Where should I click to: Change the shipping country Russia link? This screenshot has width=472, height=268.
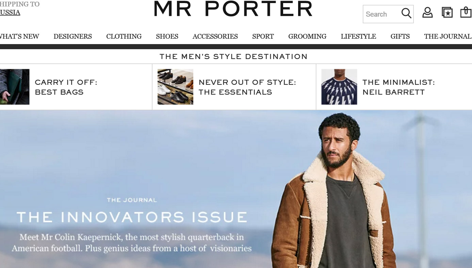click(10, 13)
